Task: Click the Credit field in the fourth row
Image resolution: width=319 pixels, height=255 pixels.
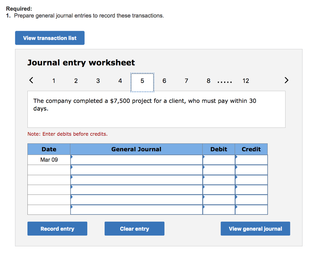Action: [x=251, y=190]
